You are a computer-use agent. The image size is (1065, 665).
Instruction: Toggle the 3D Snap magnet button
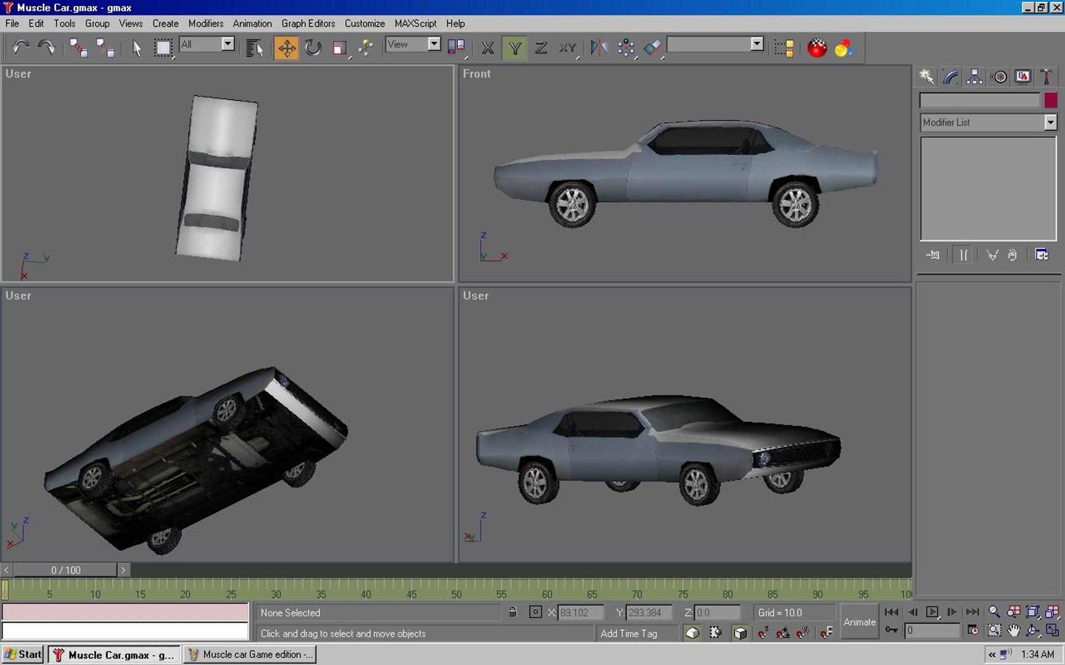tap(763, 632)
